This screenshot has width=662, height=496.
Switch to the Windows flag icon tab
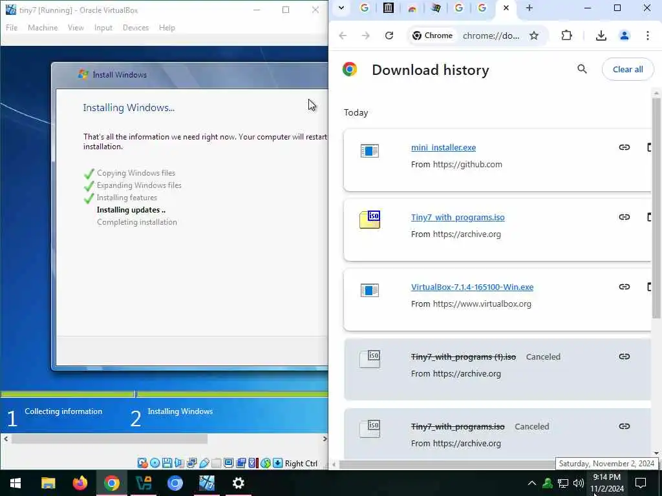(x=436, y=8)
